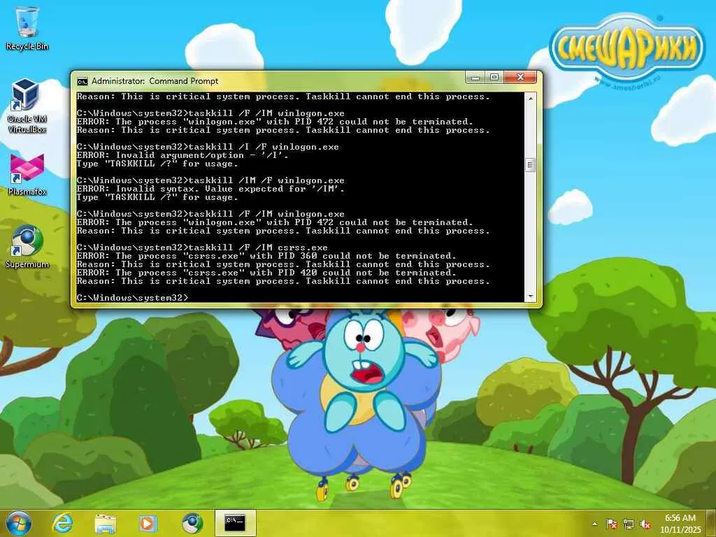Click the last empty C:\Windows\system32> prompt

click(x=132, y=298)
